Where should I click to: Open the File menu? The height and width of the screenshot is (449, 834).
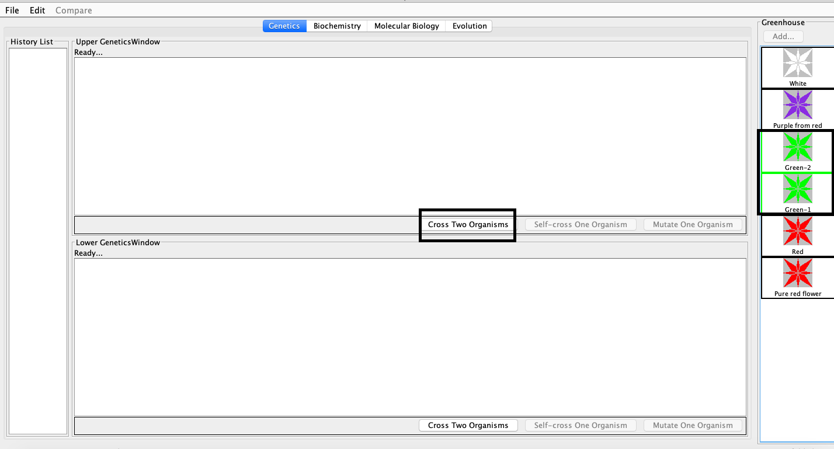[12, 11]
